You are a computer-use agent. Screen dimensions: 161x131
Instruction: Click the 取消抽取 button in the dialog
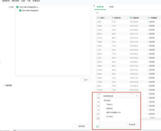pyautogui.click(x=132, y=124)
